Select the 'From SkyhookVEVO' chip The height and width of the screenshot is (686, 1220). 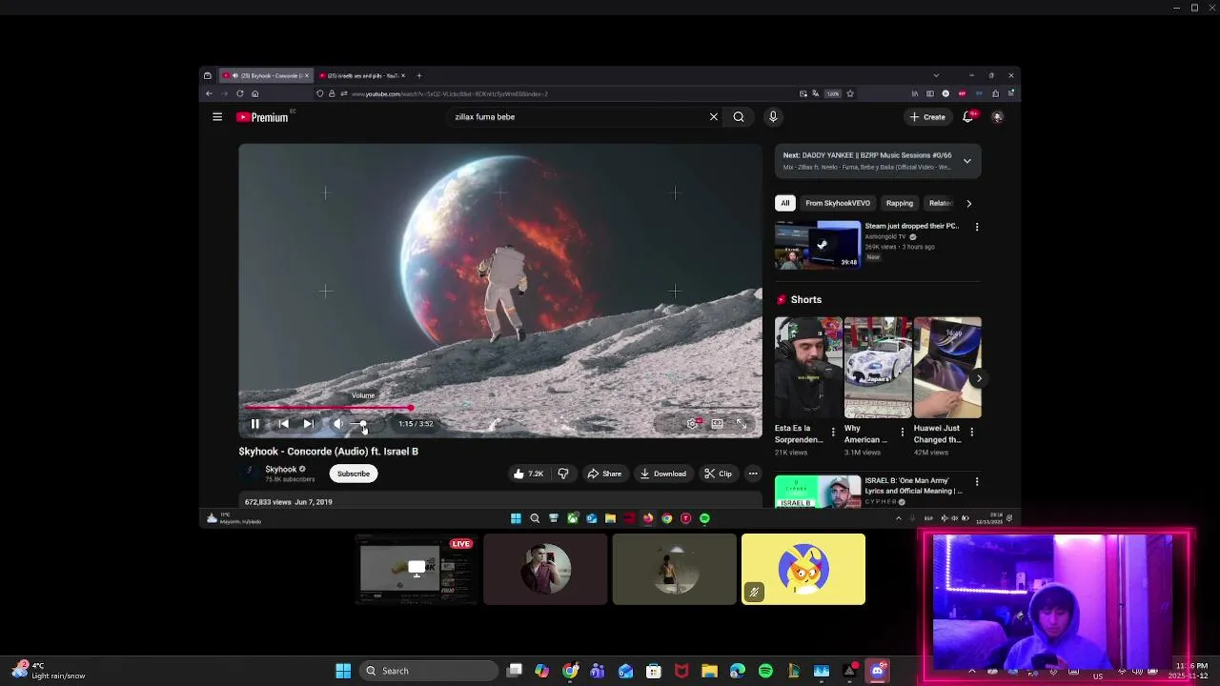tap(838, 203)
